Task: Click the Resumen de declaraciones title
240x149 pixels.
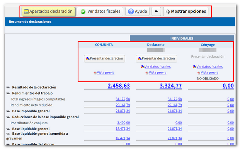Action: (30, 22)
